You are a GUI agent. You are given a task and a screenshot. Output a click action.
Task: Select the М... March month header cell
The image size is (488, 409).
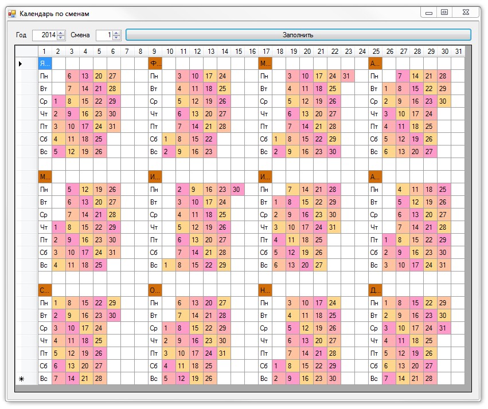265,64
